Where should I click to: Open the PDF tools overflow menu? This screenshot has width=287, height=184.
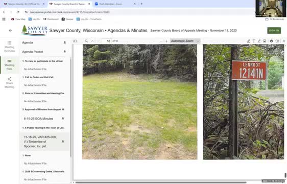284,41
